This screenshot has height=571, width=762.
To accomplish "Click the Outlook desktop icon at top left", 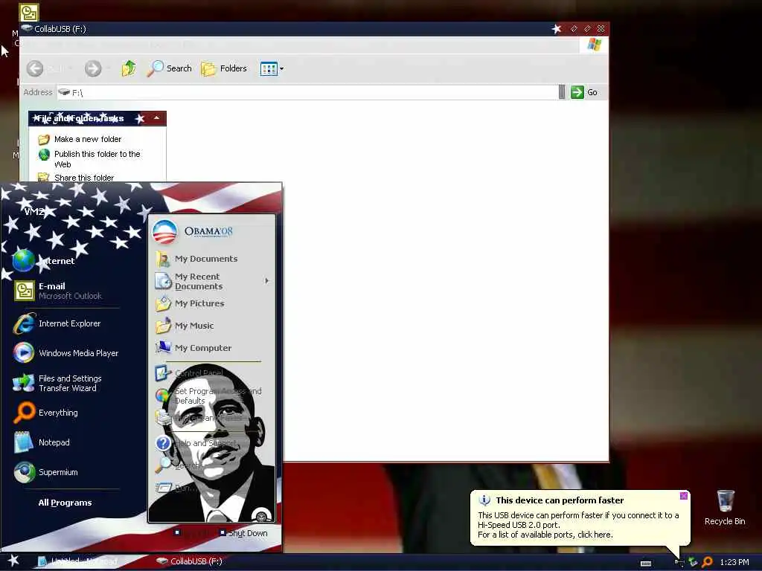I will [29, 12].
